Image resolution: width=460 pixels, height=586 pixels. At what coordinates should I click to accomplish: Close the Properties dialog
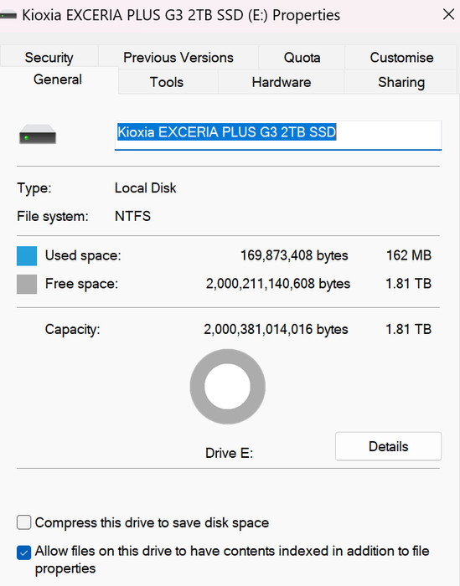point(448,15)
